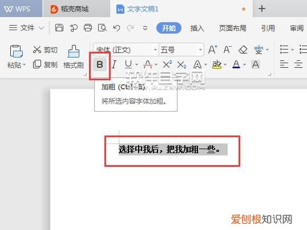This screenshot has width=307, height=230.
Task: Click selected text 选择中我后，把我加粗一些。
Action: click(169, 150)
